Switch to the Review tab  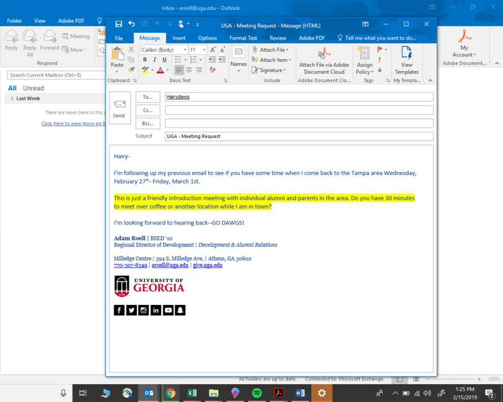click(x=278, y=38)
